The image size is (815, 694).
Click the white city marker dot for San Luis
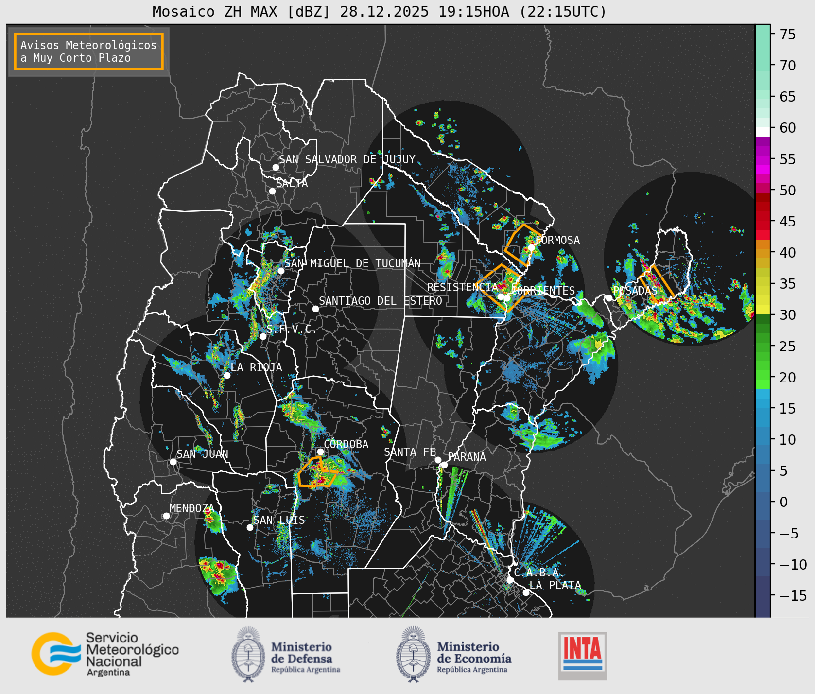tap(250, 527)
